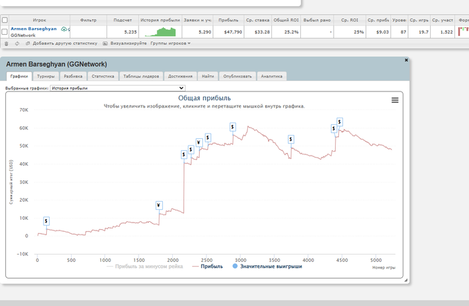Click the dollar marker at the 3700 game dip
The width and height of the screenshot is (469, 306).
pyautogui.click(x=291, y=139)
